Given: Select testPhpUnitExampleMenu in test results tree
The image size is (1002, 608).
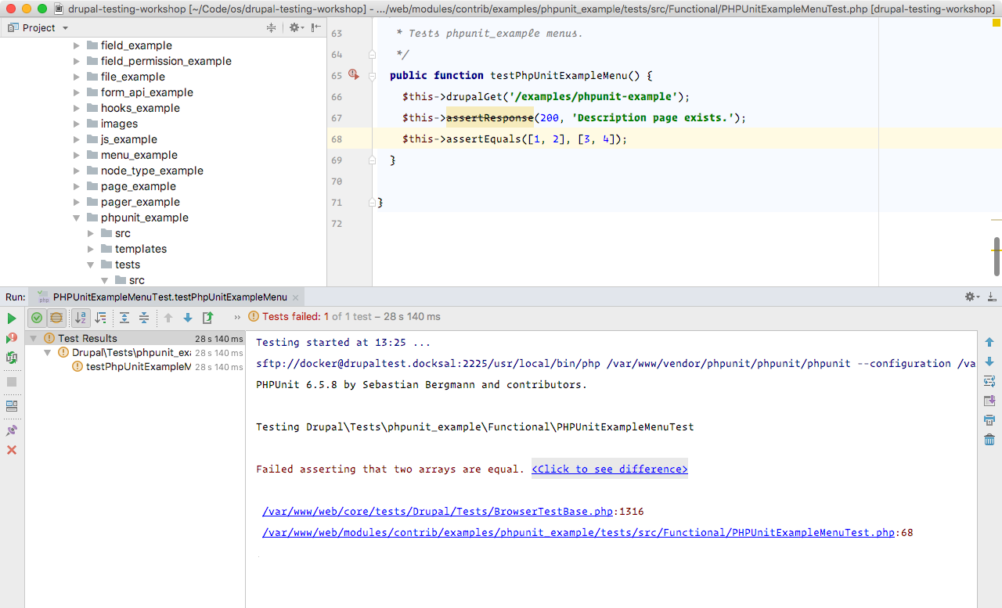Looking at the screenshot, I should pos(138,366).
